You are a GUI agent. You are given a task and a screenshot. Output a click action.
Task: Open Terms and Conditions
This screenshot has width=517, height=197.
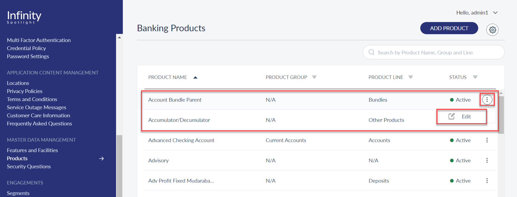pos(32,99)
